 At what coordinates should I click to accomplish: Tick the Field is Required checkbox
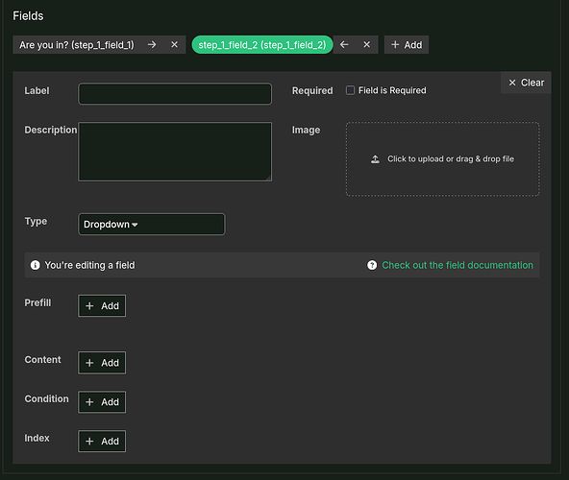[350, 90]
